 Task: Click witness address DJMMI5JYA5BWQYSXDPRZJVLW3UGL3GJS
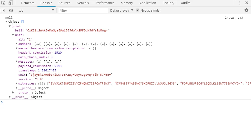pos(145,83)
